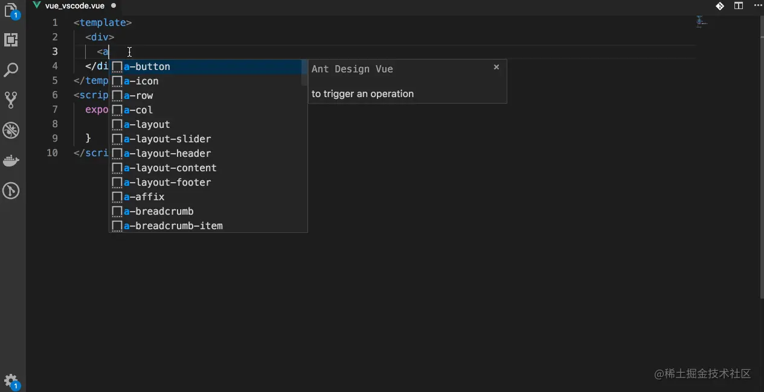Click the Git diamond icon in the editor toolbar
764x392 pixels.
(x=719, y=6)
